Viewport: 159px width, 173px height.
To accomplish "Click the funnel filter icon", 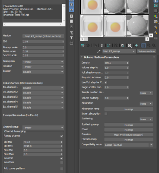I will click(71, 38).
